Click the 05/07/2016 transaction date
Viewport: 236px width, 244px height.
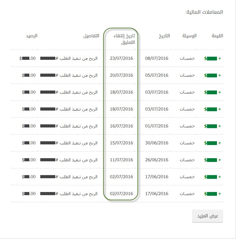coord(157,75)
